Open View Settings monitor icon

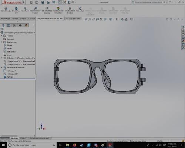click(132, 19)
